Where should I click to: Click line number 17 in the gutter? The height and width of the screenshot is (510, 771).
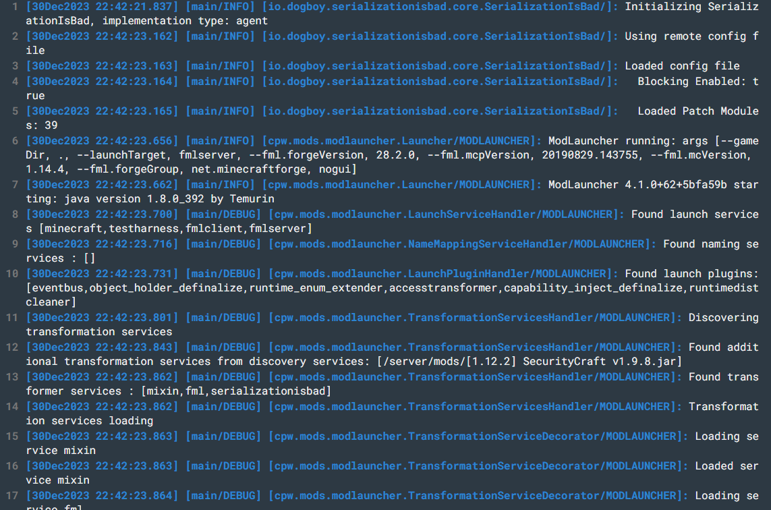(x=12, y=496)
